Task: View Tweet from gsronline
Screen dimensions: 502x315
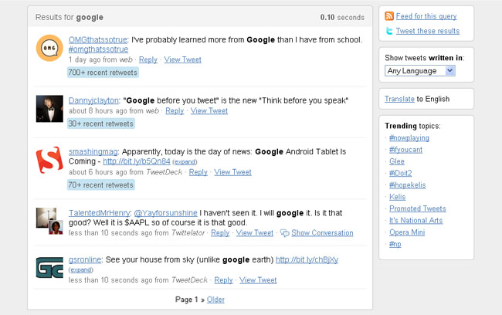Action: click(x=258, y=280)
